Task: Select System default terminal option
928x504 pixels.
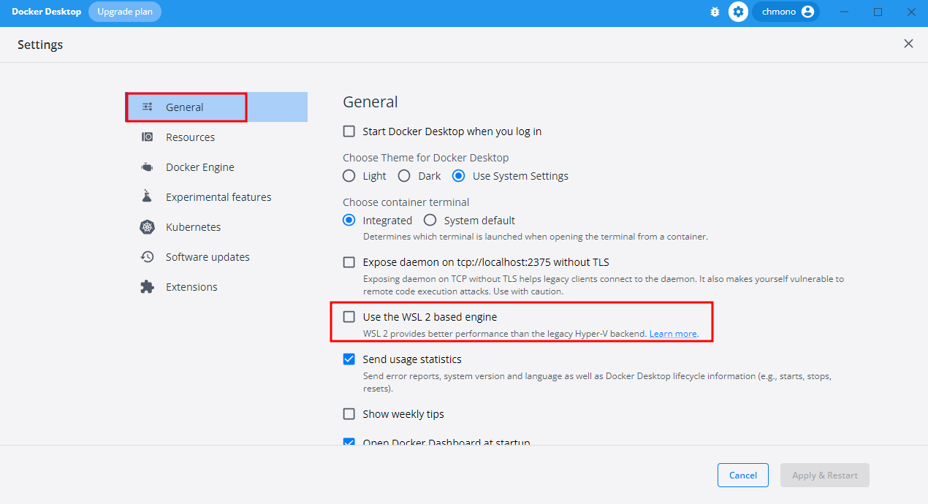Action: click(430, 221)
